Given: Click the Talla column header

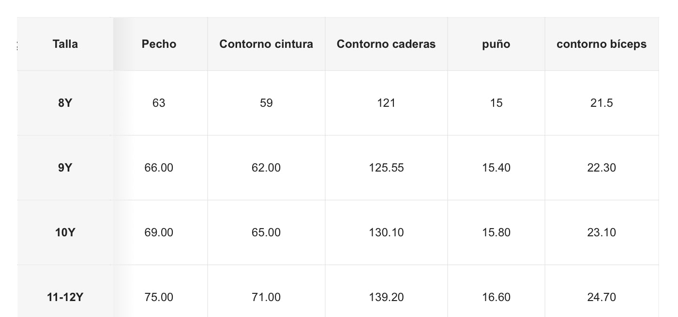Looking at the screenshot, I should (65, 44).
